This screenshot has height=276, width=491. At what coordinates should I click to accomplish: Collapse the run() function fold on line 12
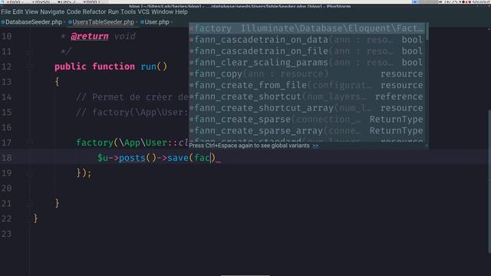[x=29, y=67]
